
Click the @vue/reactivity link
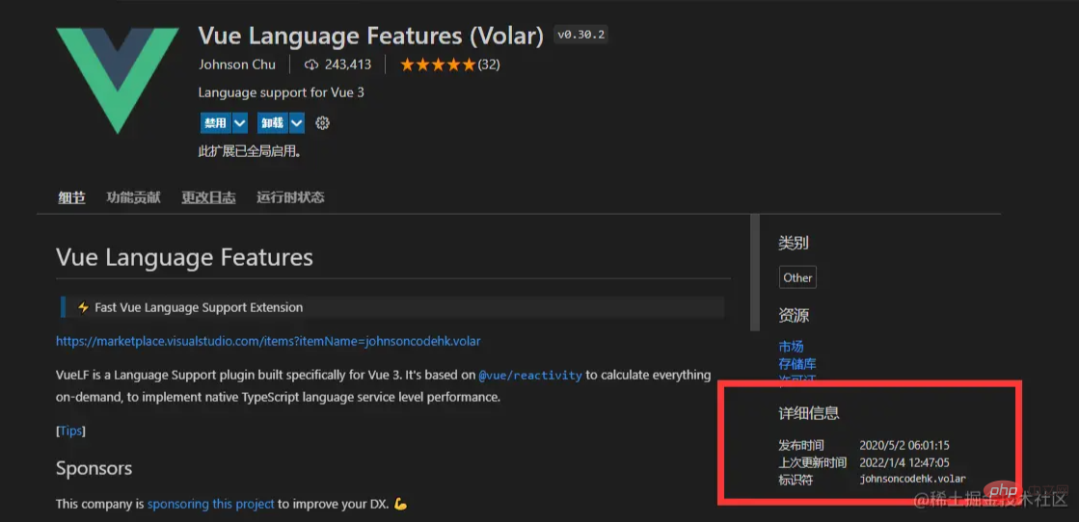529,375
